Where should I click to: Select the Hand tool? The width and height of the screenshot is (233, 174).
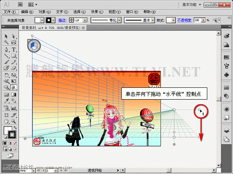(6, 121)
